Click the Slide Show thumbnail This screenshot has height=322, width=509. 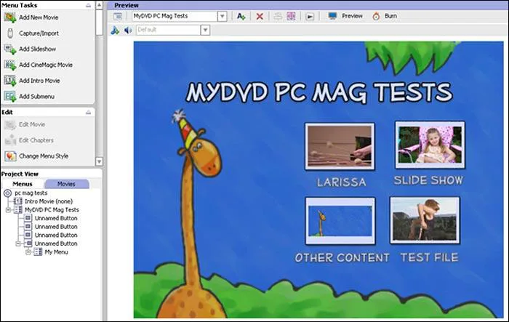429,145
